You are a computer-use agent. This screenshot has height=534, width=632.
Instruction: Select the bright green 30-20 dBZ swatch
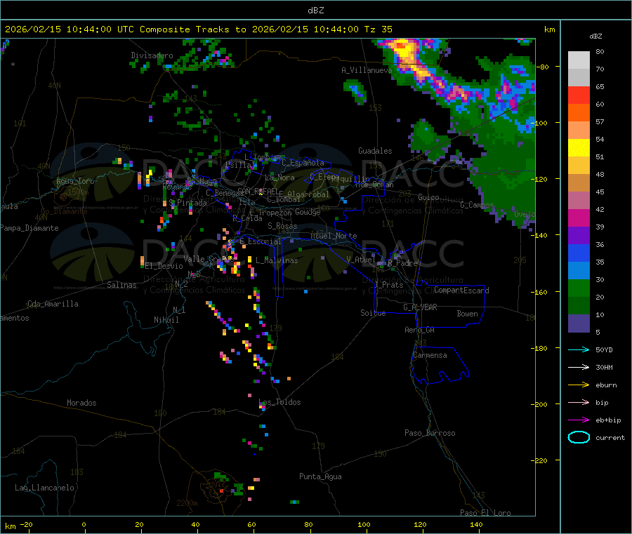pos(579,288)
